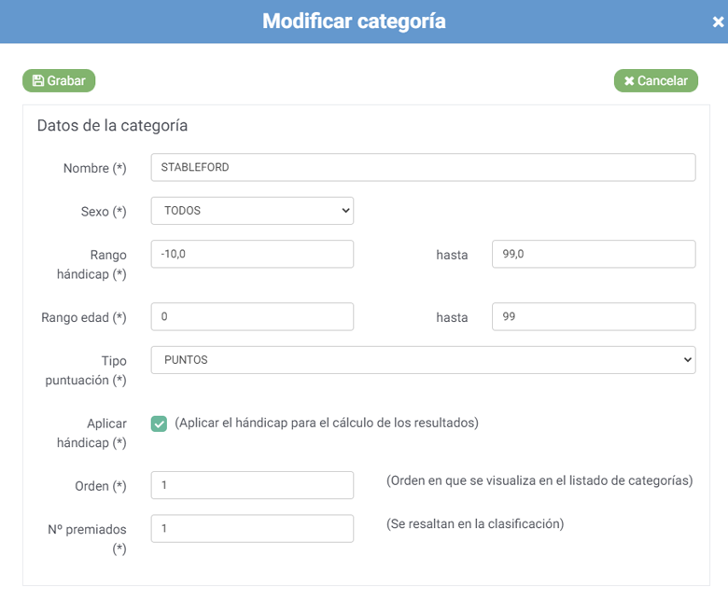This screenshot has height=598, width=728.
Task: Expand the Tipo puntuación PUNTOS dropdown
Action: coord(423,360)
